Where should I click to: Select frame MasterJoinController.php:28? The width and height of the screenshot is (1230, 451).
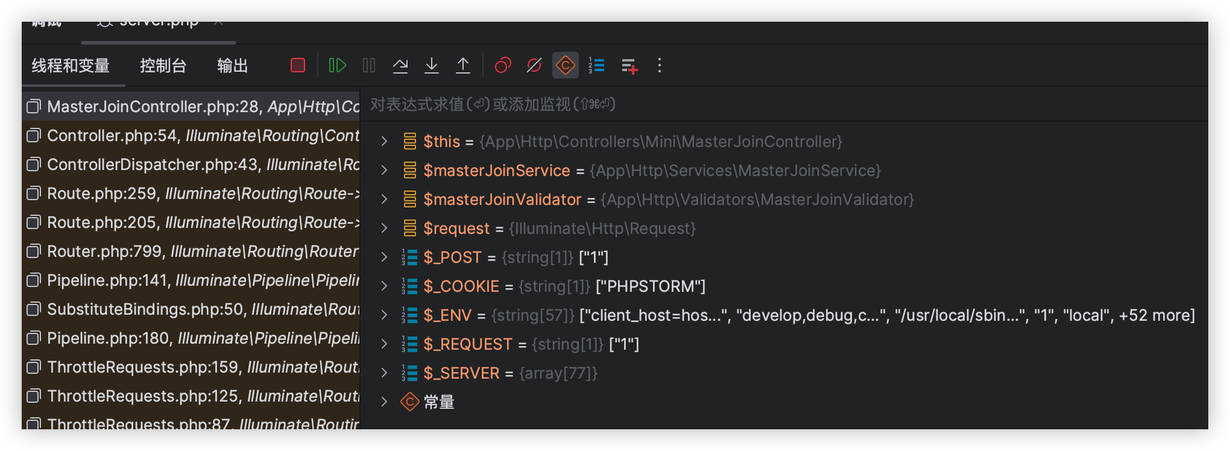pyautogui.click(x=191, y=107)
